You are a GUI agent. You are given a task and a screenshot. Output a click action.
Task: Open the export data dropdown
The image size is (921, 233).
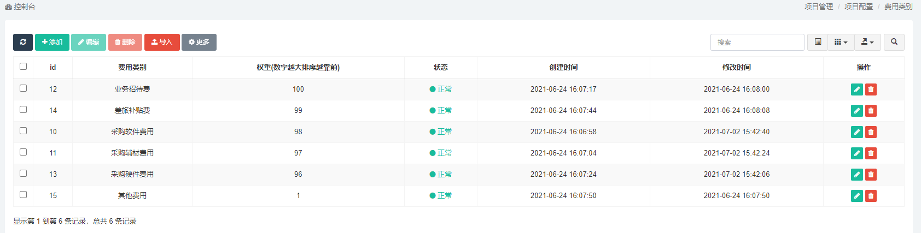click(x=867, y=42)
